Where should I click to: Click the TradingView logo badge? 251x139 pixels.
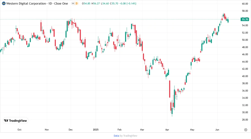(15, 121)
